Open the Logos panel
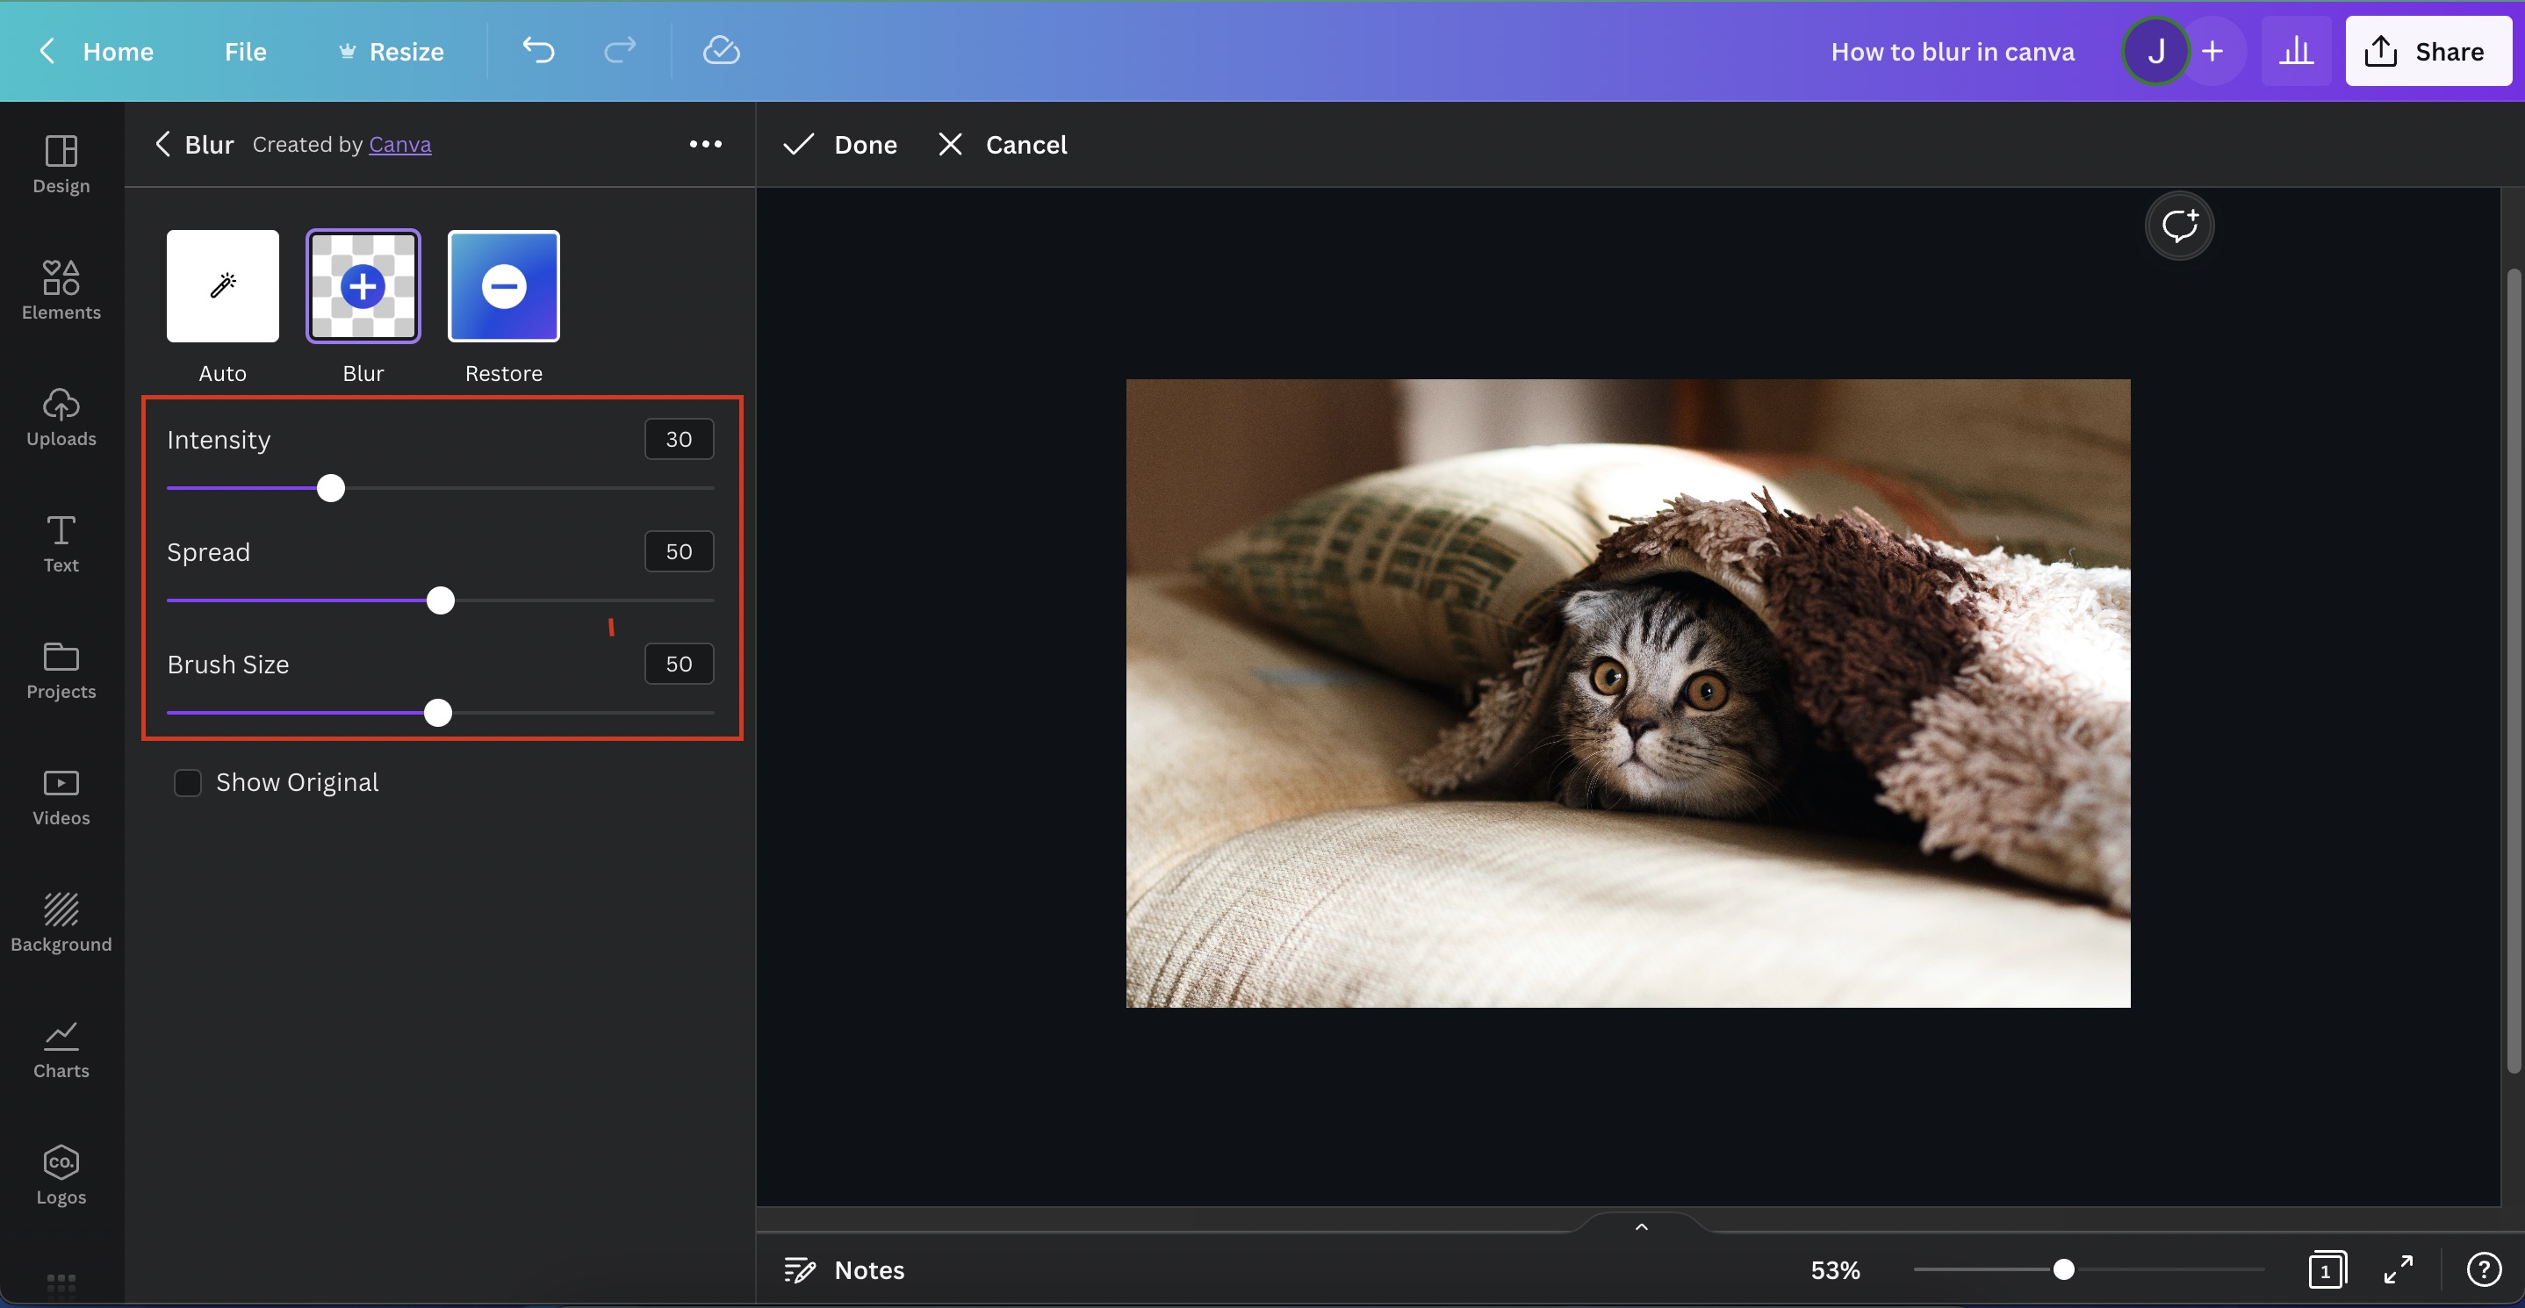This screenshot has height=1308, width=2525. pos(61,1174)
